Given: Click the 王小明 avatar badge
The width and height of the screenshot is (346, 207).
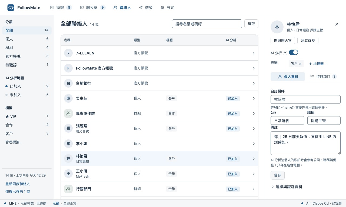Looking at the screenshot, I should 68,174.
